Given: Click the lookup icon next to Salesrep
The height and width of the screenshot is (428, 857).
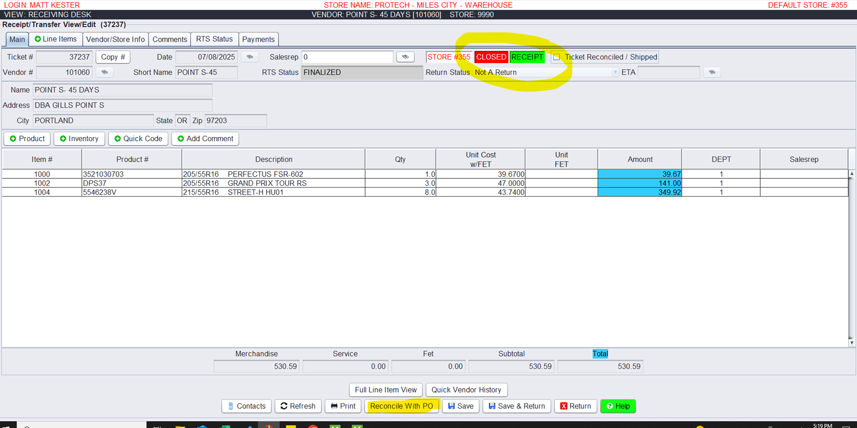Looking at the screenshot, I should [405, 57].
